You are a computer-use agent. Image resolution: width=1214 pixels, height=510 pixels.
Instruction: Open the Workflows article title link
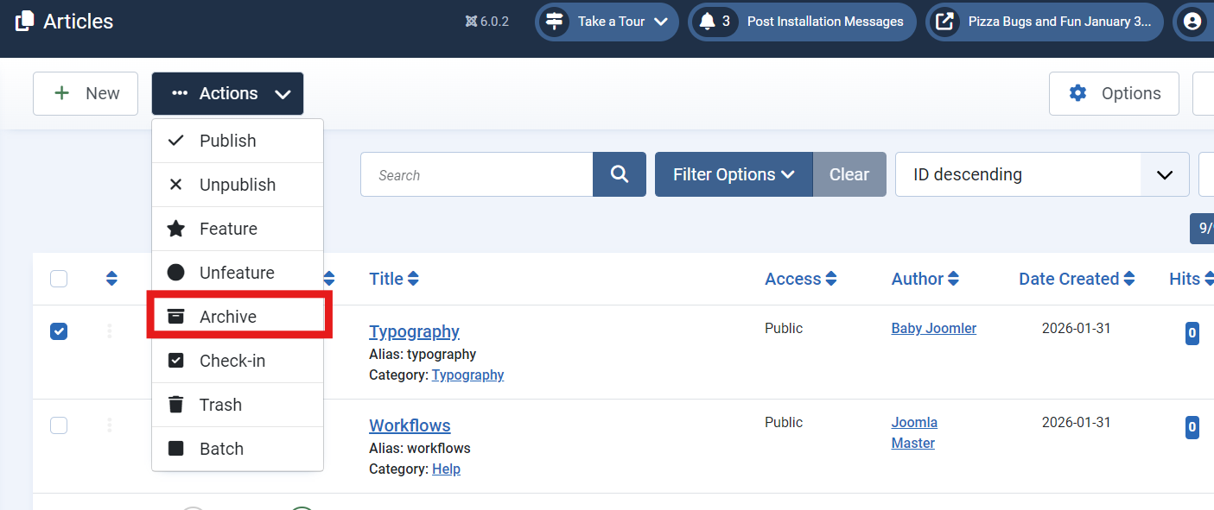tap(410, 425)
